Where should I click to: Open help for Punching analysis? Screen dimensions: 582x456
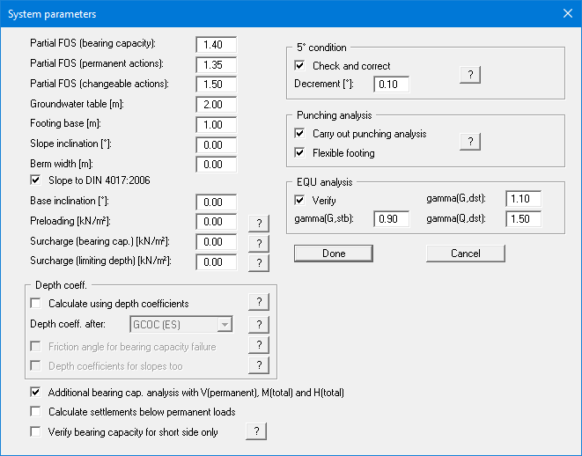tap(470, 142)
